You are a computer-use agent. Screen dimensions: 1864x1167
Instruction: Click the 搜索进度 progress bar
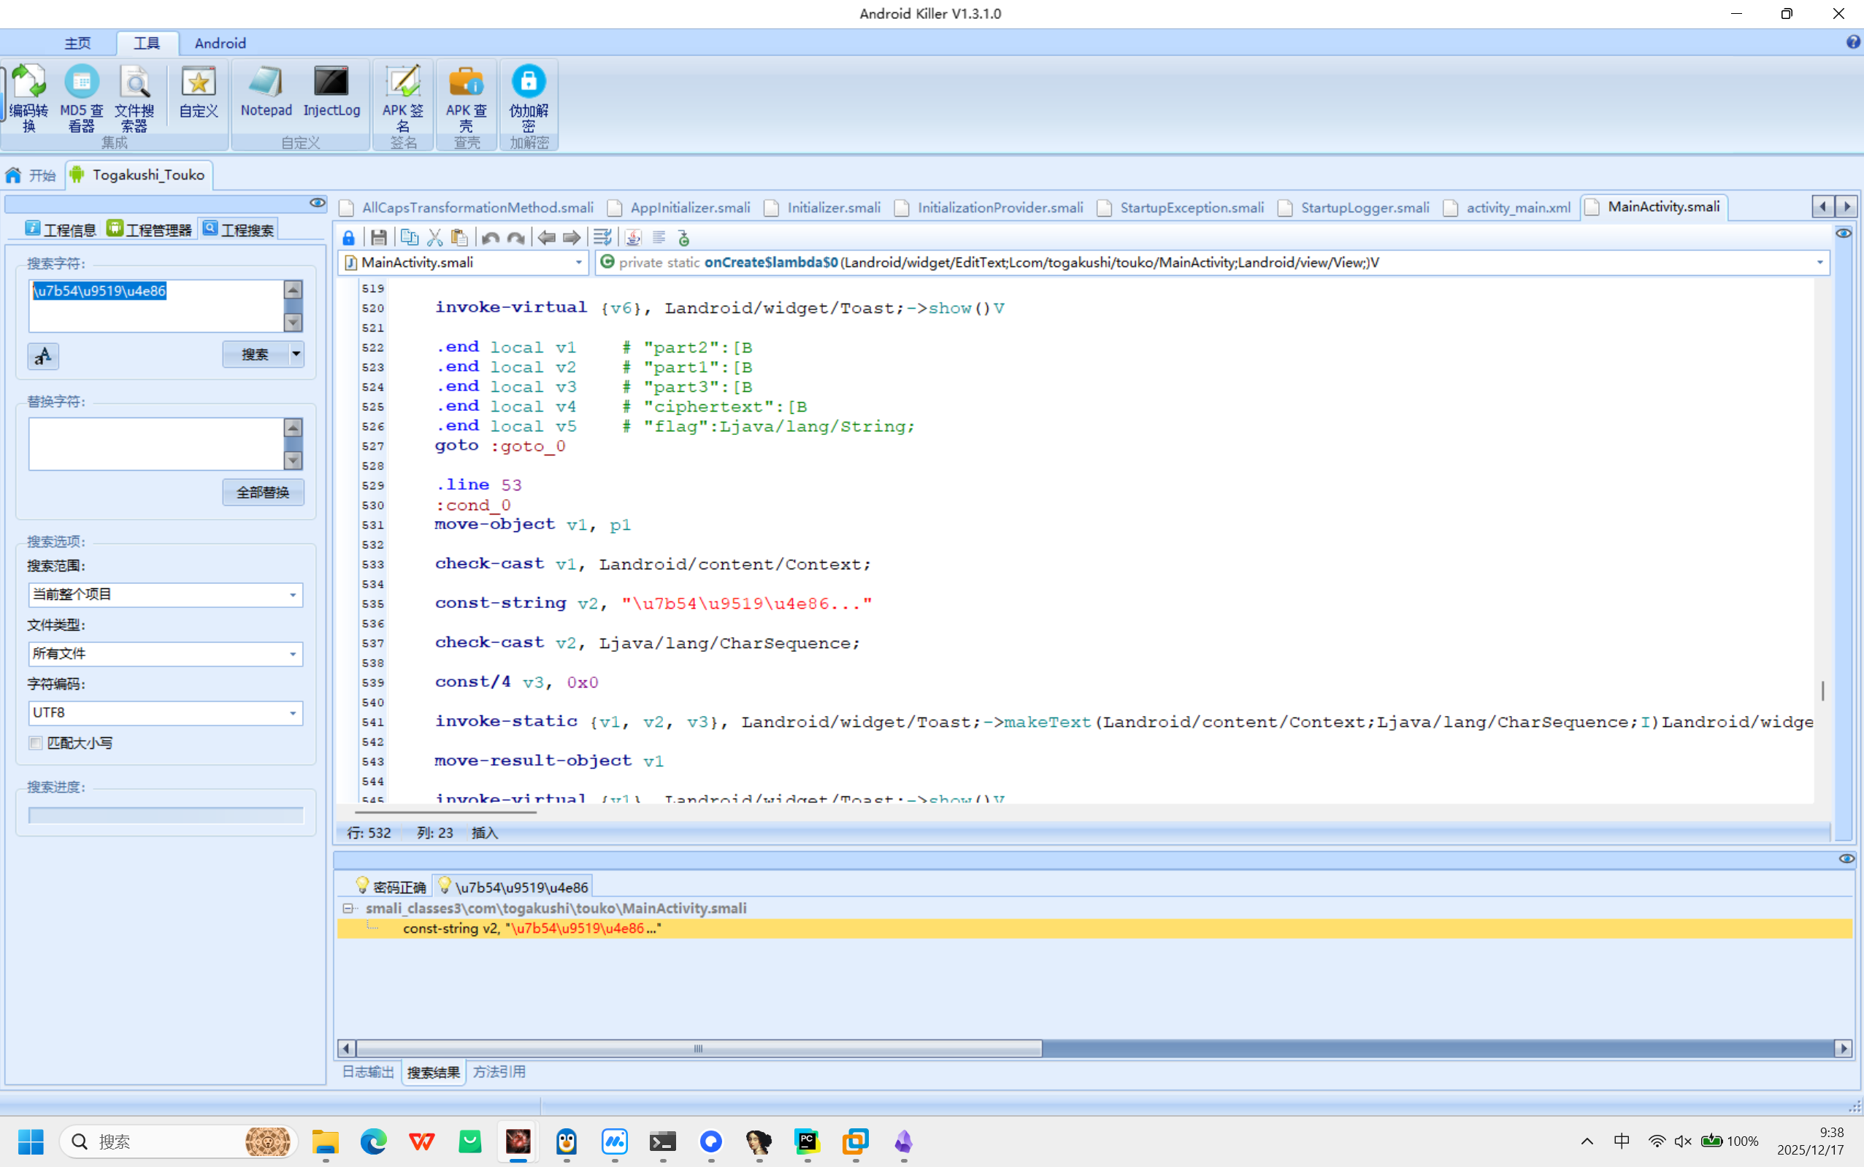(x=166, y=815)
